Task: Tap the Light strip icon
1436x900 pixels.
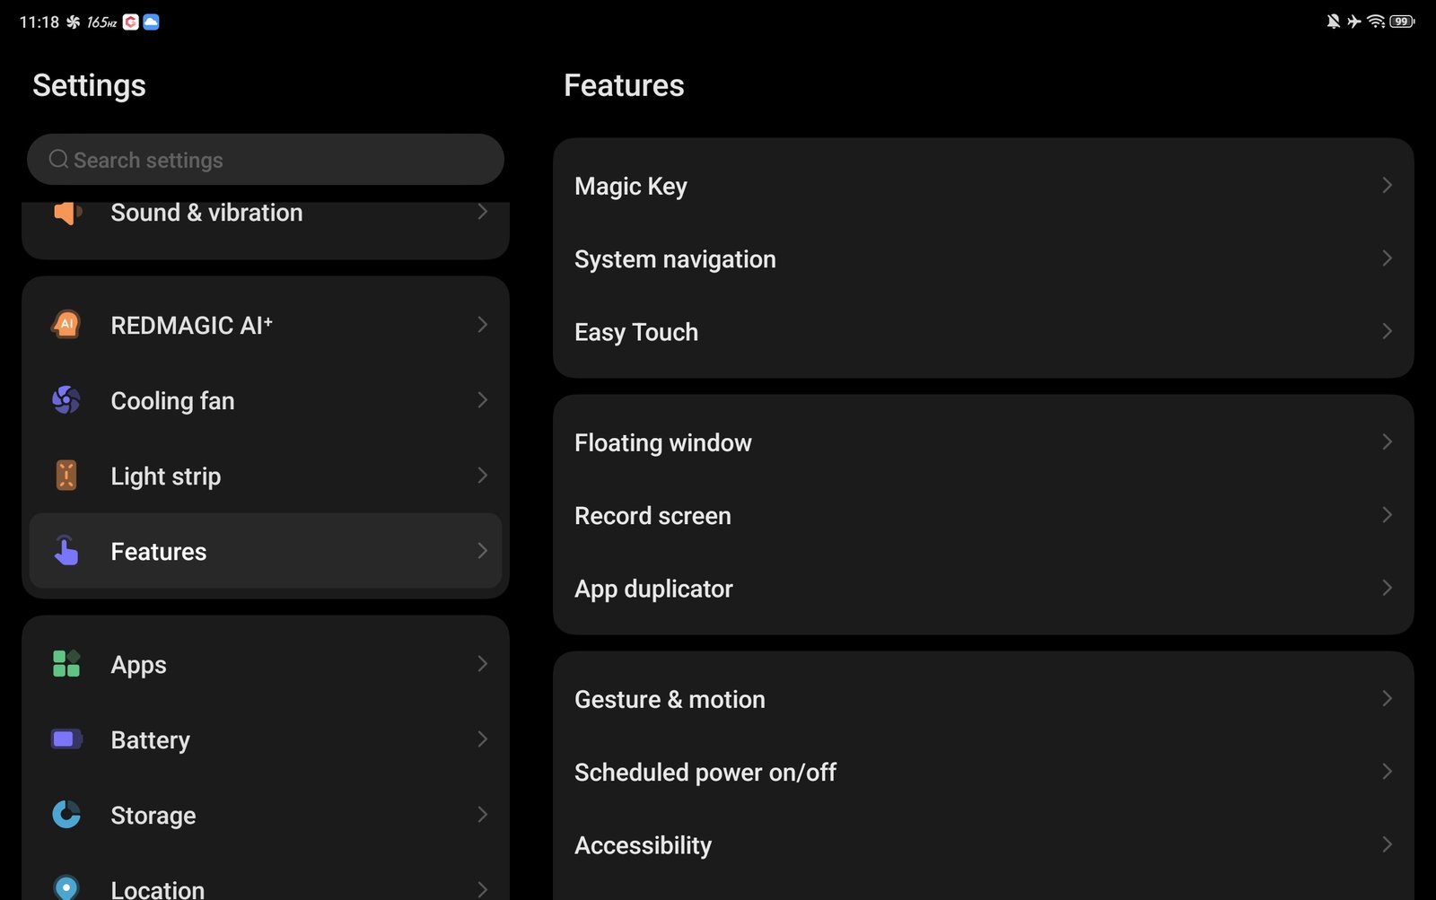Action: [66, 476]
